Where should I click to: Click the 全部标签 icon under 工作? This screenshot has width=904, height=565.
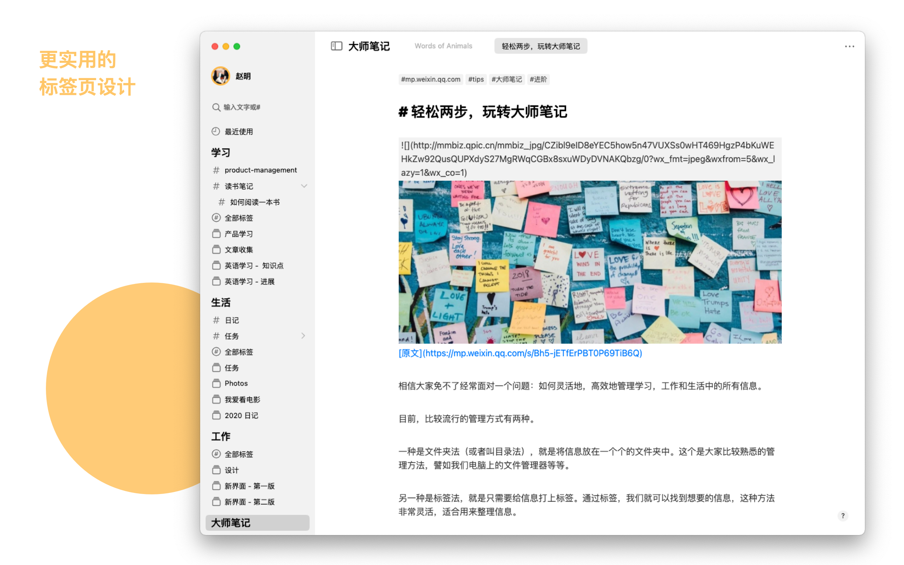(x=216, y=454)
